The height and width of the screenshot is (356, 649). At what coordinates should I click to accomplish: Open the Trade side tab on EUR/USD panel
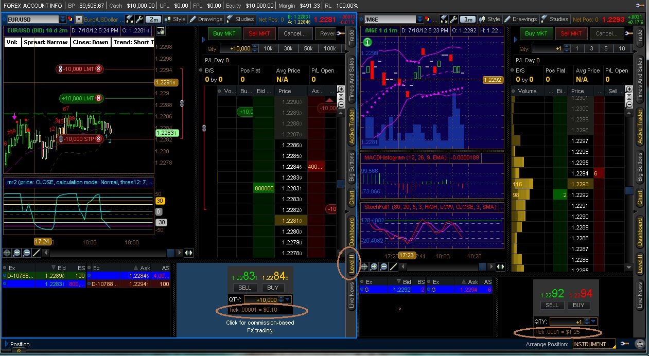pos(352,37)
